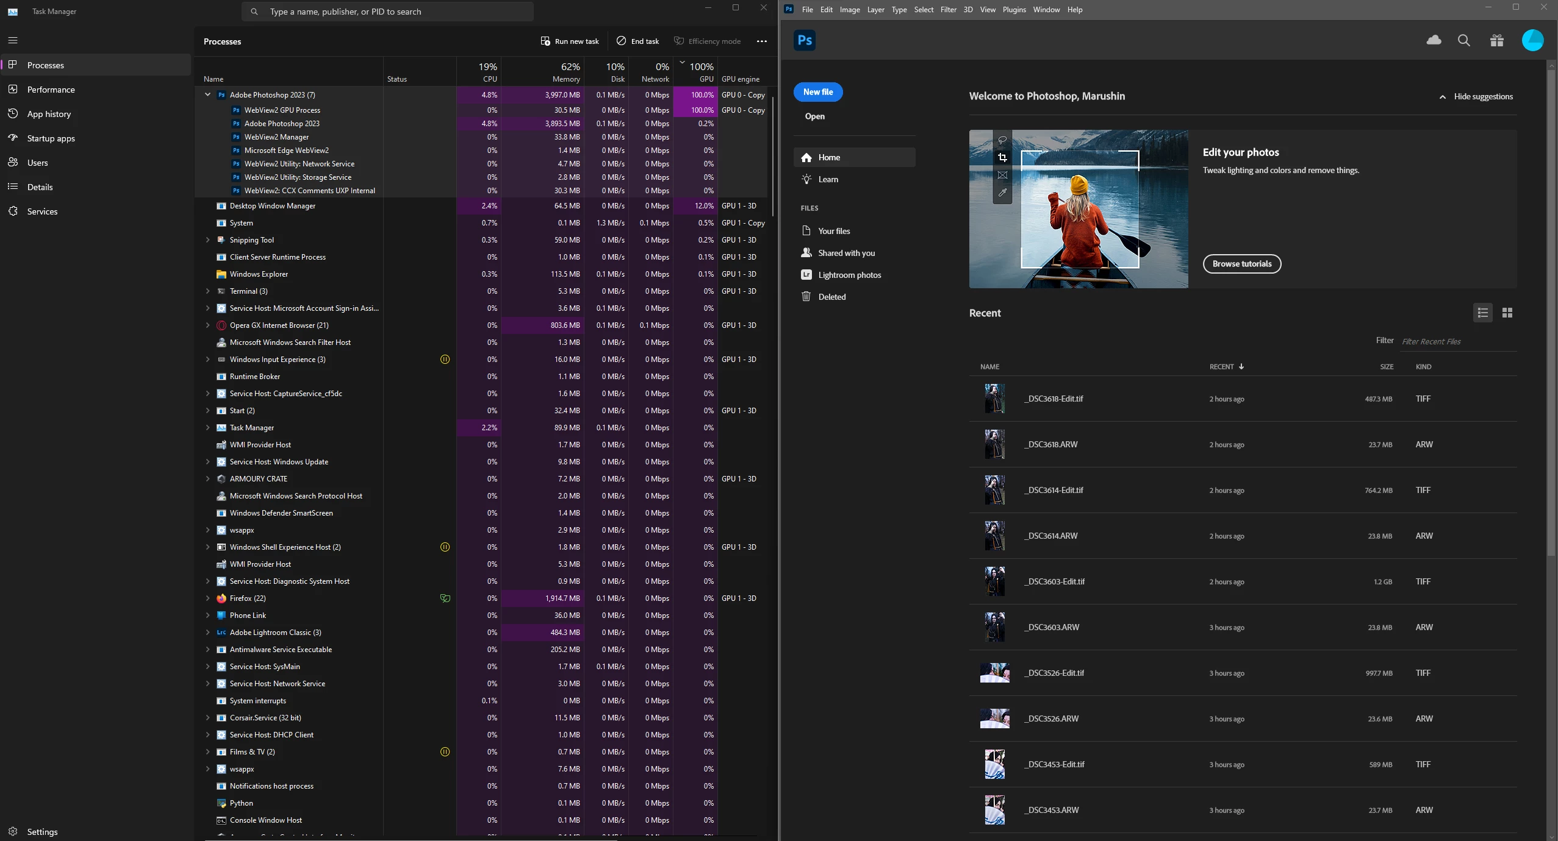The width and height of the screenshot is (1558, 841).
Task: Click the Browse tutorials button
Action: pyautogui.click(x=1241, y=264)
